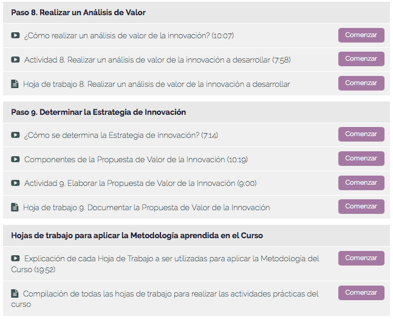393x319 pixels.
Task: Click video icon beside 'Actividad 9'
Action: 15,183
